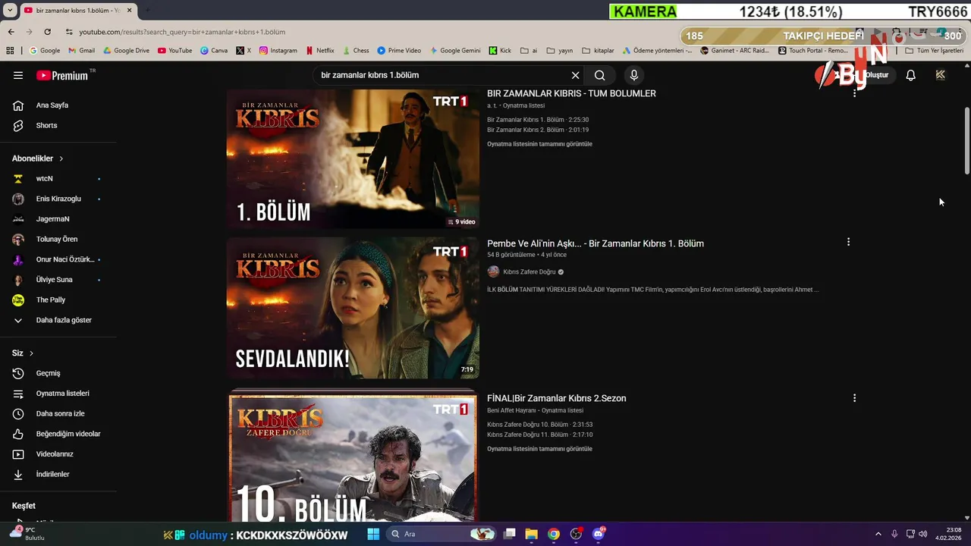Screen dimensions: 971x546
Task: Show hidden system tray icons
Action: (x=878, y=534)
